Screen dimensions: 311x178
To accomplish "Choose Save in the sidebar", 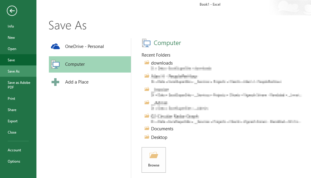I will 18,60.
